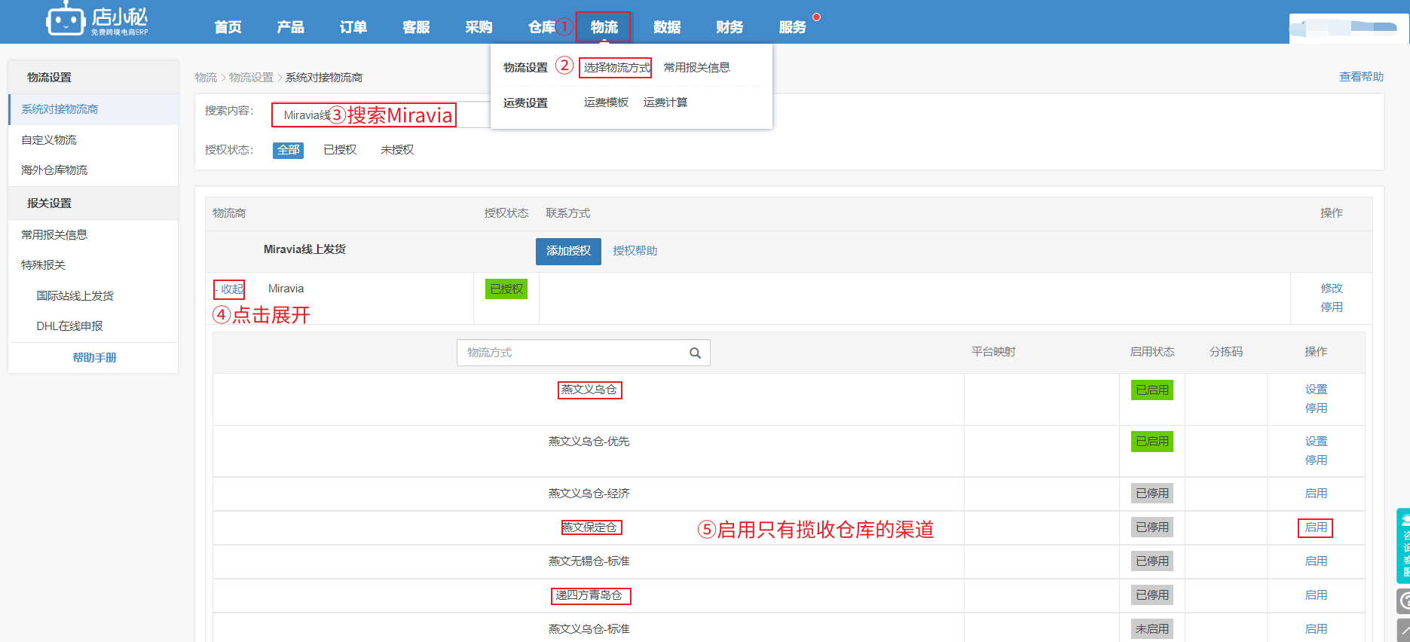Filter by 全部 authorization status

[x=288, y=150]
